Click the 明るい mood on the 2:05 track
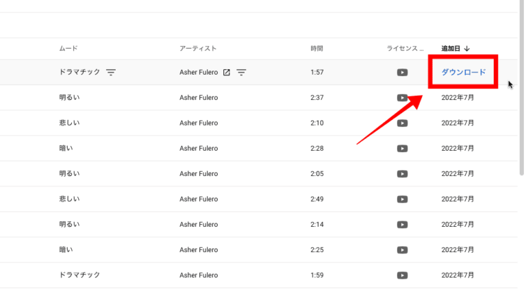Screen dimensions: 526x296 tap(70, 173)
